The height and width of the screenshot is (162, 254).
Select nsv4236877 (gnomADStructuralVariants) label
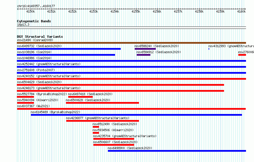click(98, 118)
